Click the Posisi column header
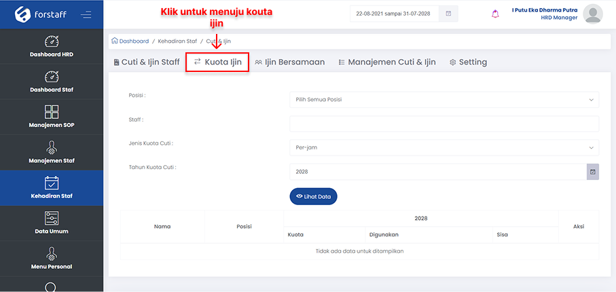616x292 pixels. pos(244,227)
